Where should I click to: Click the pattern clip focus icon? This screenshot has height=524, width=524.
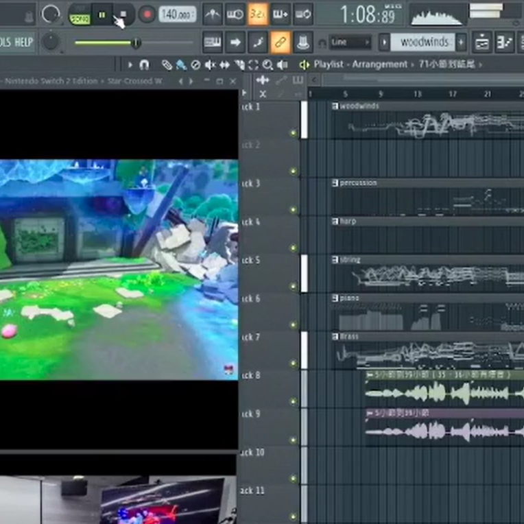point(298,80)
